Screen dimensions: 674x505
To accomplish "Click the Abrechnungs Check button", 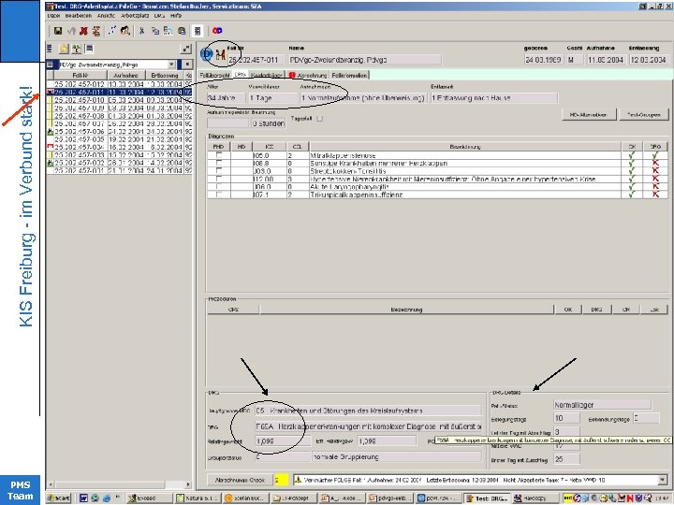I will coord(240,480).
